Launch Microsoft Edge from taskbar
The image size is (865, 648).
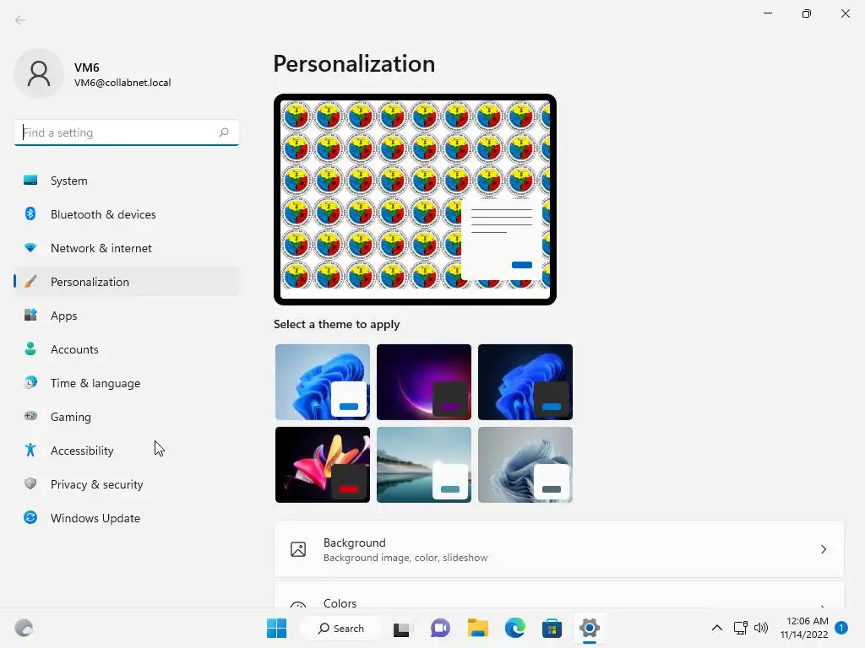[514, 628]
